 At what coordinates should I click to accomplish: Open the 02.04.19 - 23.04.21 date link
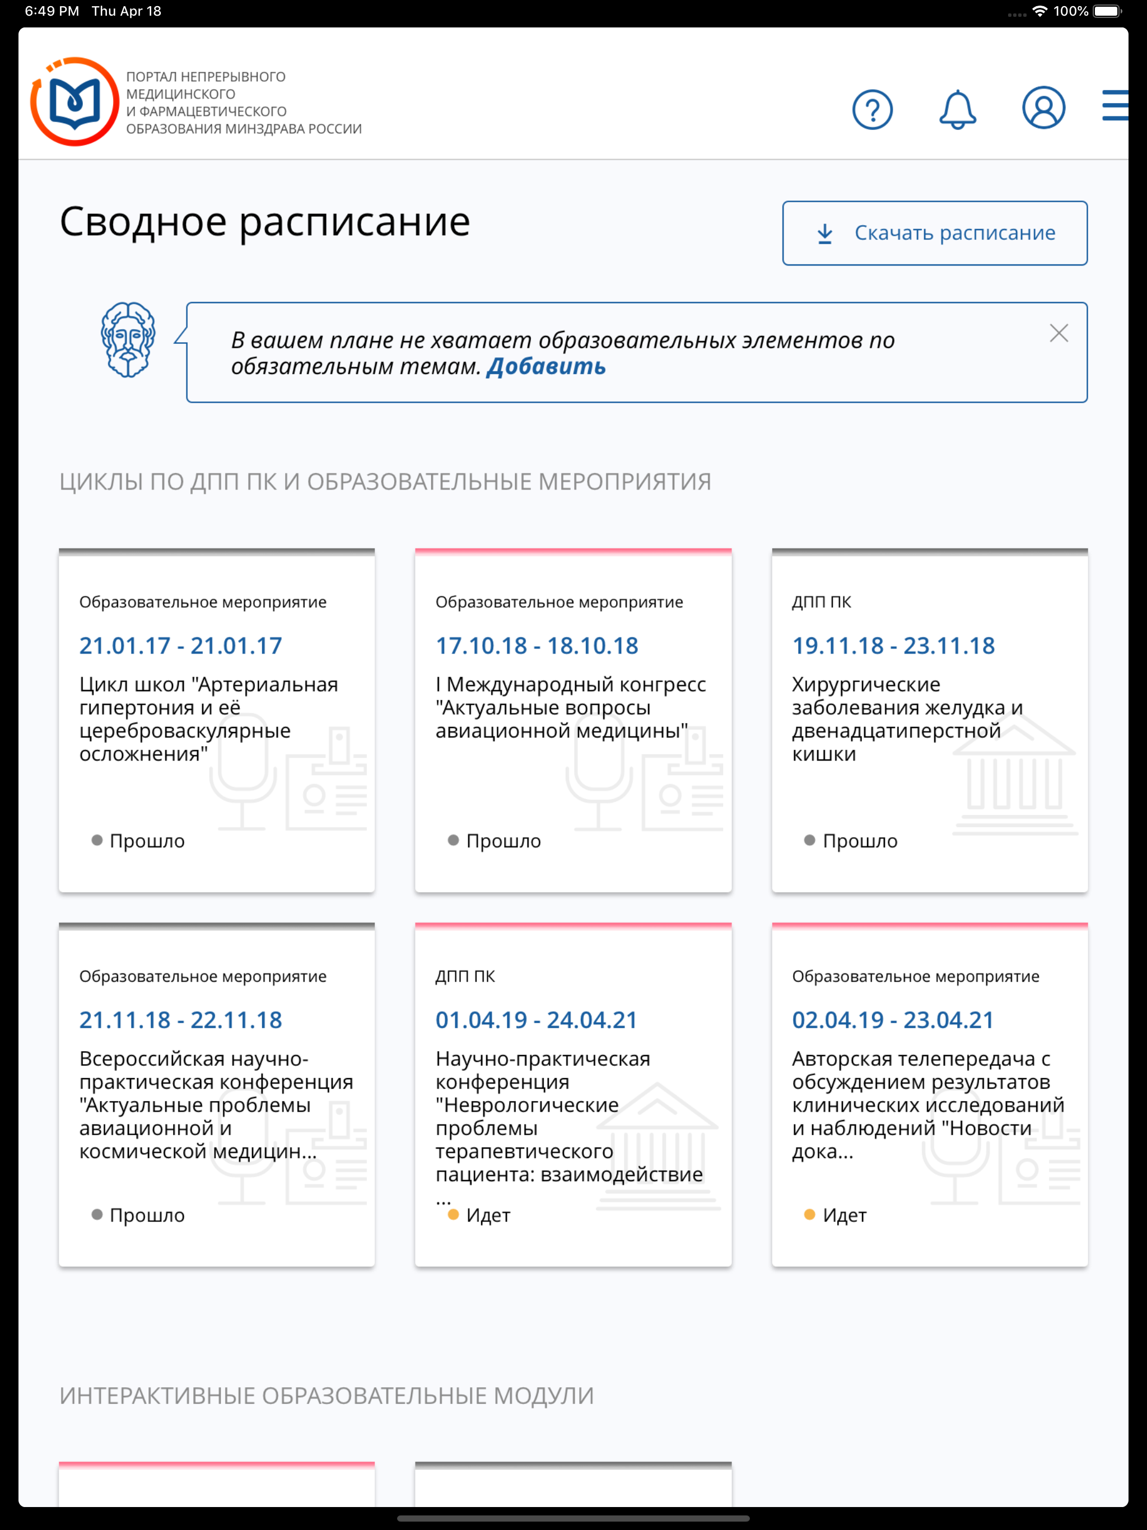point(892,1020)
